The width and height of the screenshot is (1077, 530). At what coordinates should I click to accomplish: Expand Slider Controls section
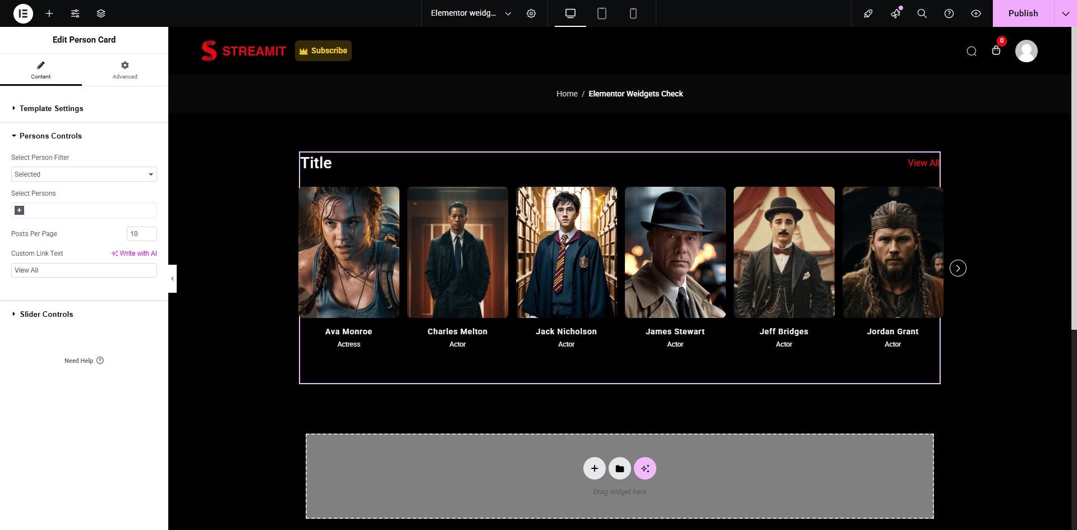click(x=84, y=314)
